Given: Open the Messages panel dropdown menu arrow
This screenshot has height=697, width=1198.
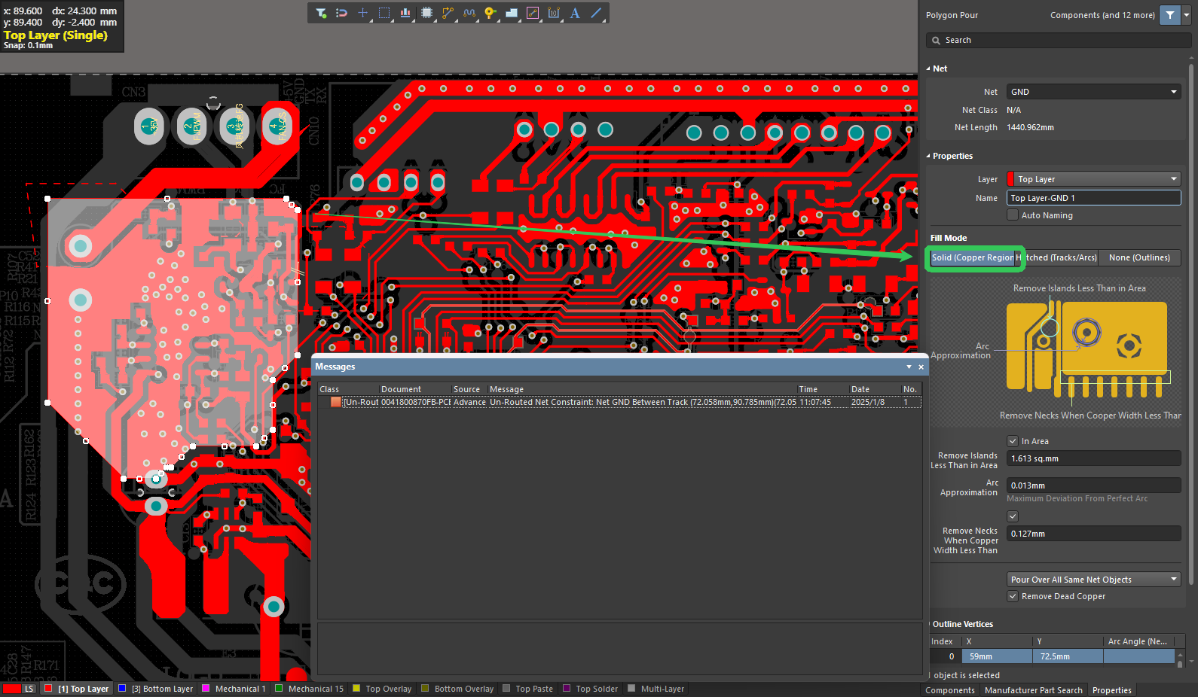Looking at the screenshot, I should tap(909, 367).
